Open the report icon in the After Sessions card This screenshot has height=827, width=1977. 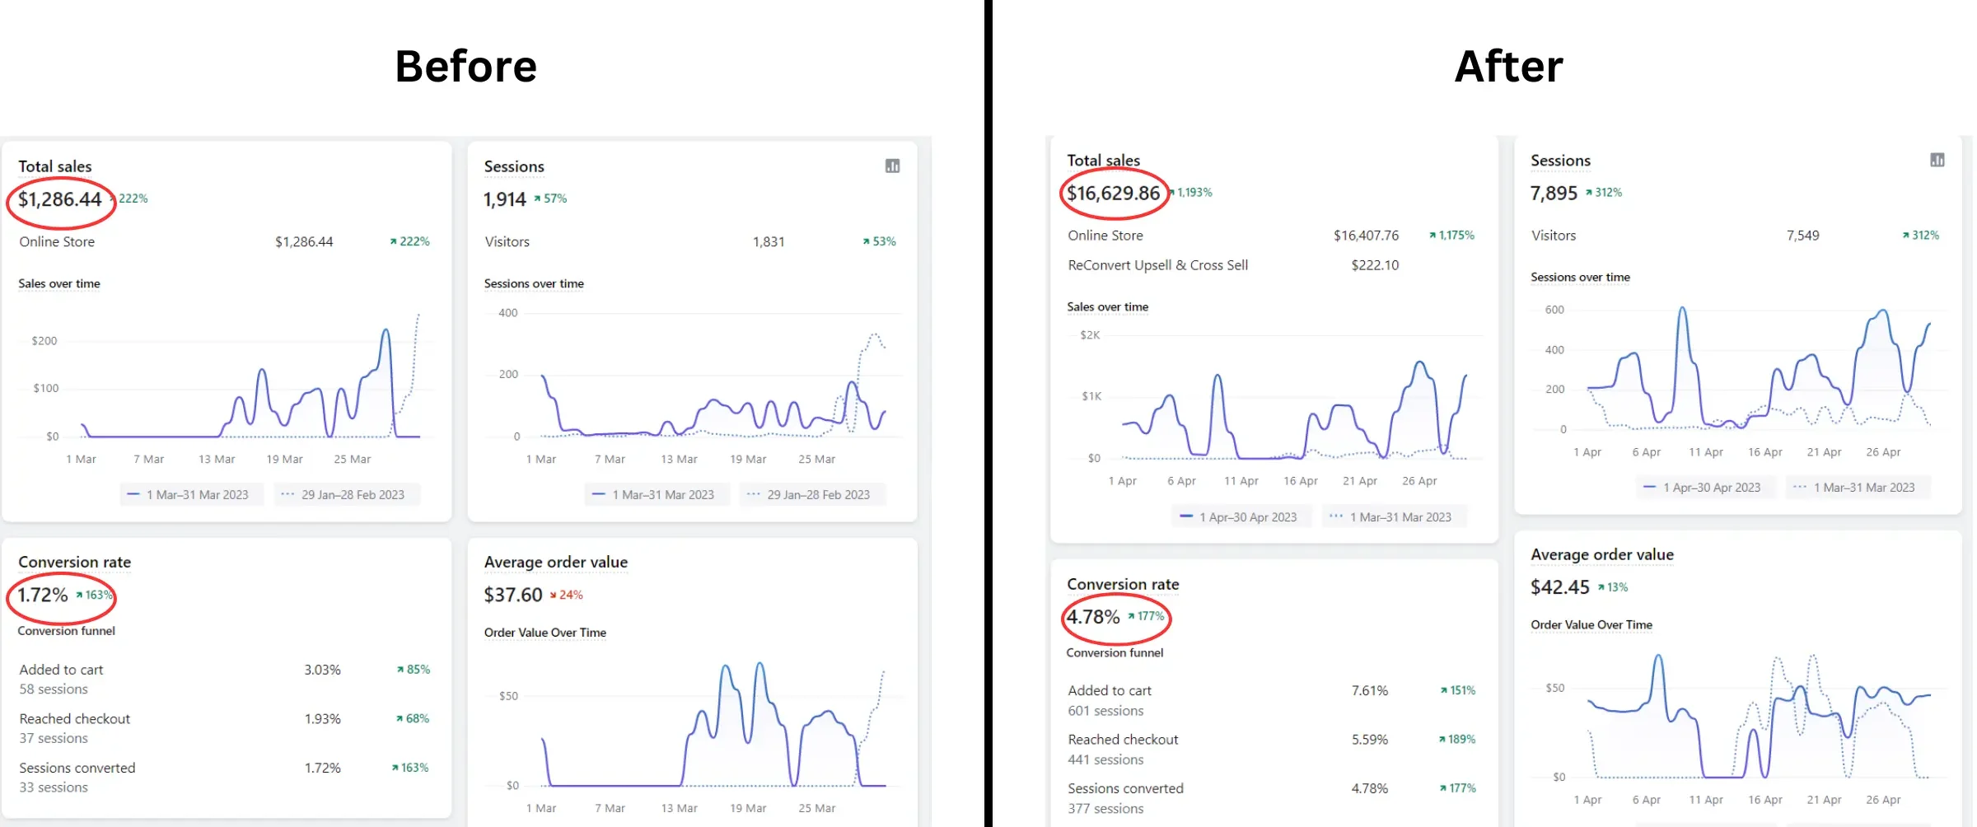click(x=1937, y=160)
